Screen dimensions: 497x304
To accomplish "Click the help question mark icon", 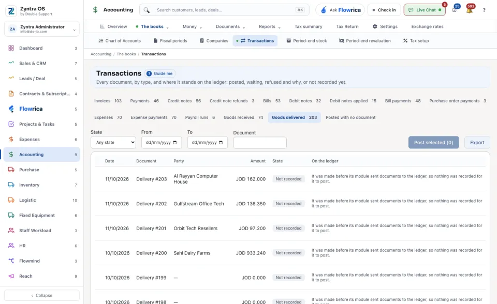I will click(484, 10).
